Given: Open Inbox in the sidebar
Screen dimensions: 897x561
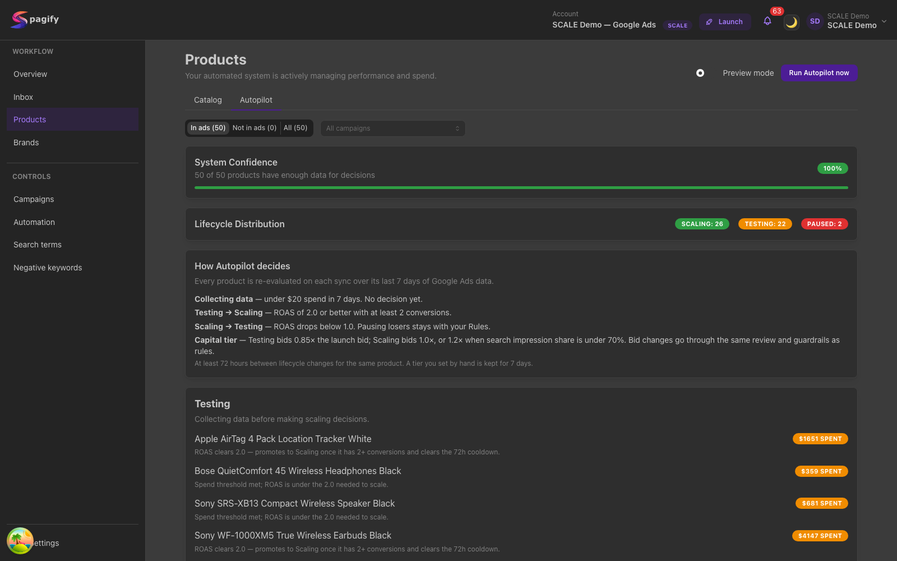Looking at the screenshot, I should [72, 97].
